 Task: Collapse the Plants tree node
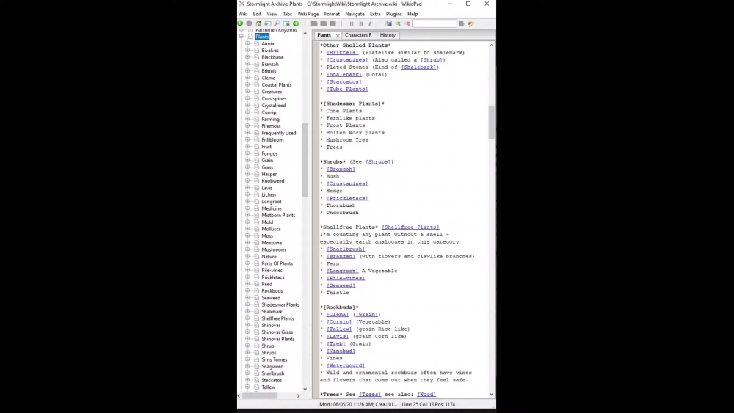point(241,37)
